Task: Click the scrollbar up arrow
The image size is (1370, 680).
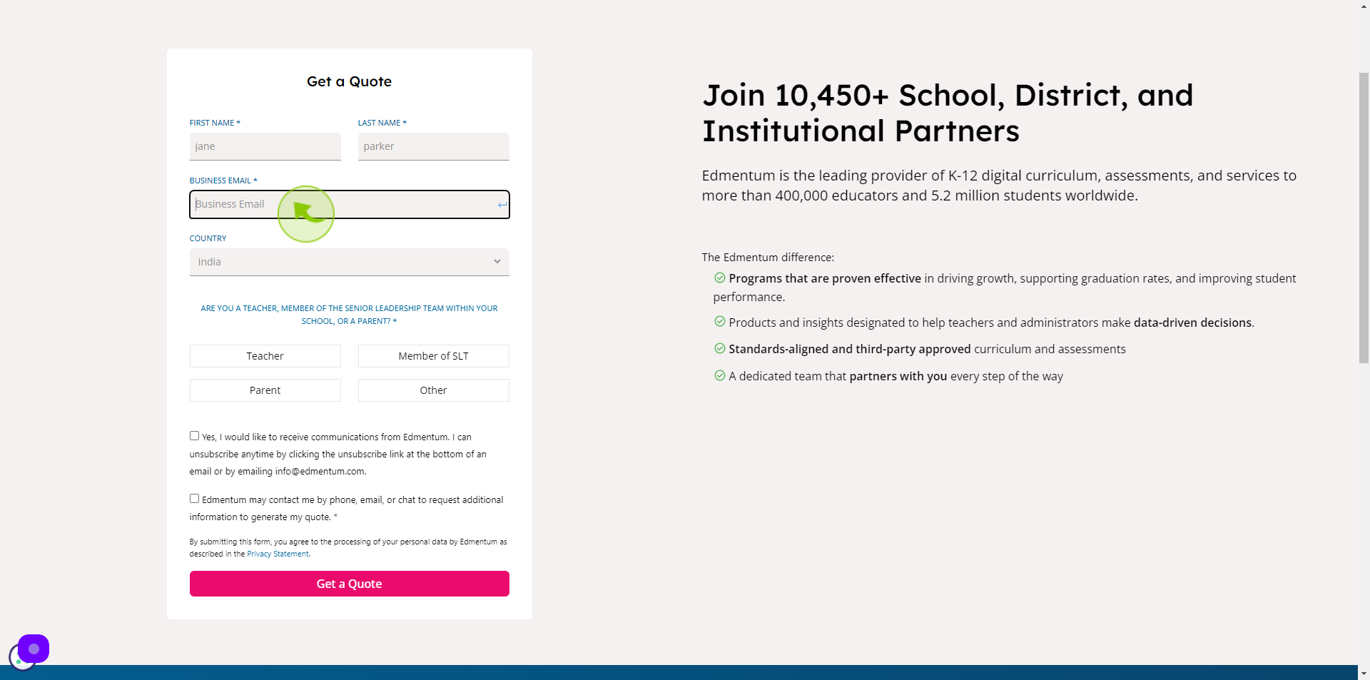Action: click(1364, 6)
